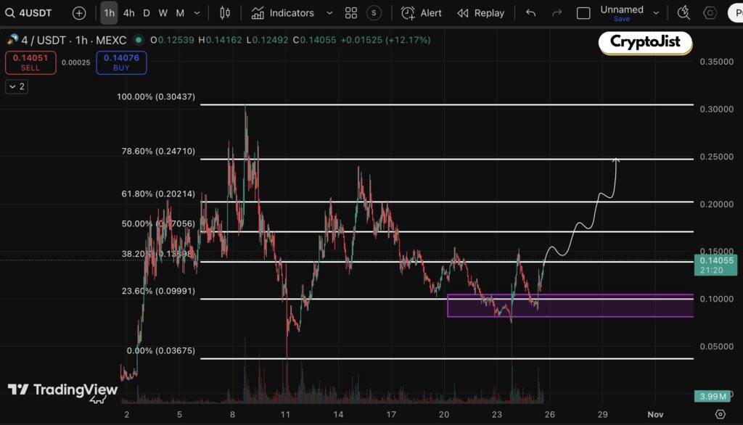Expand the timeframe dropdown chevron after M
Viewport: 743px width, 425px height.
(x=198, y=13)
